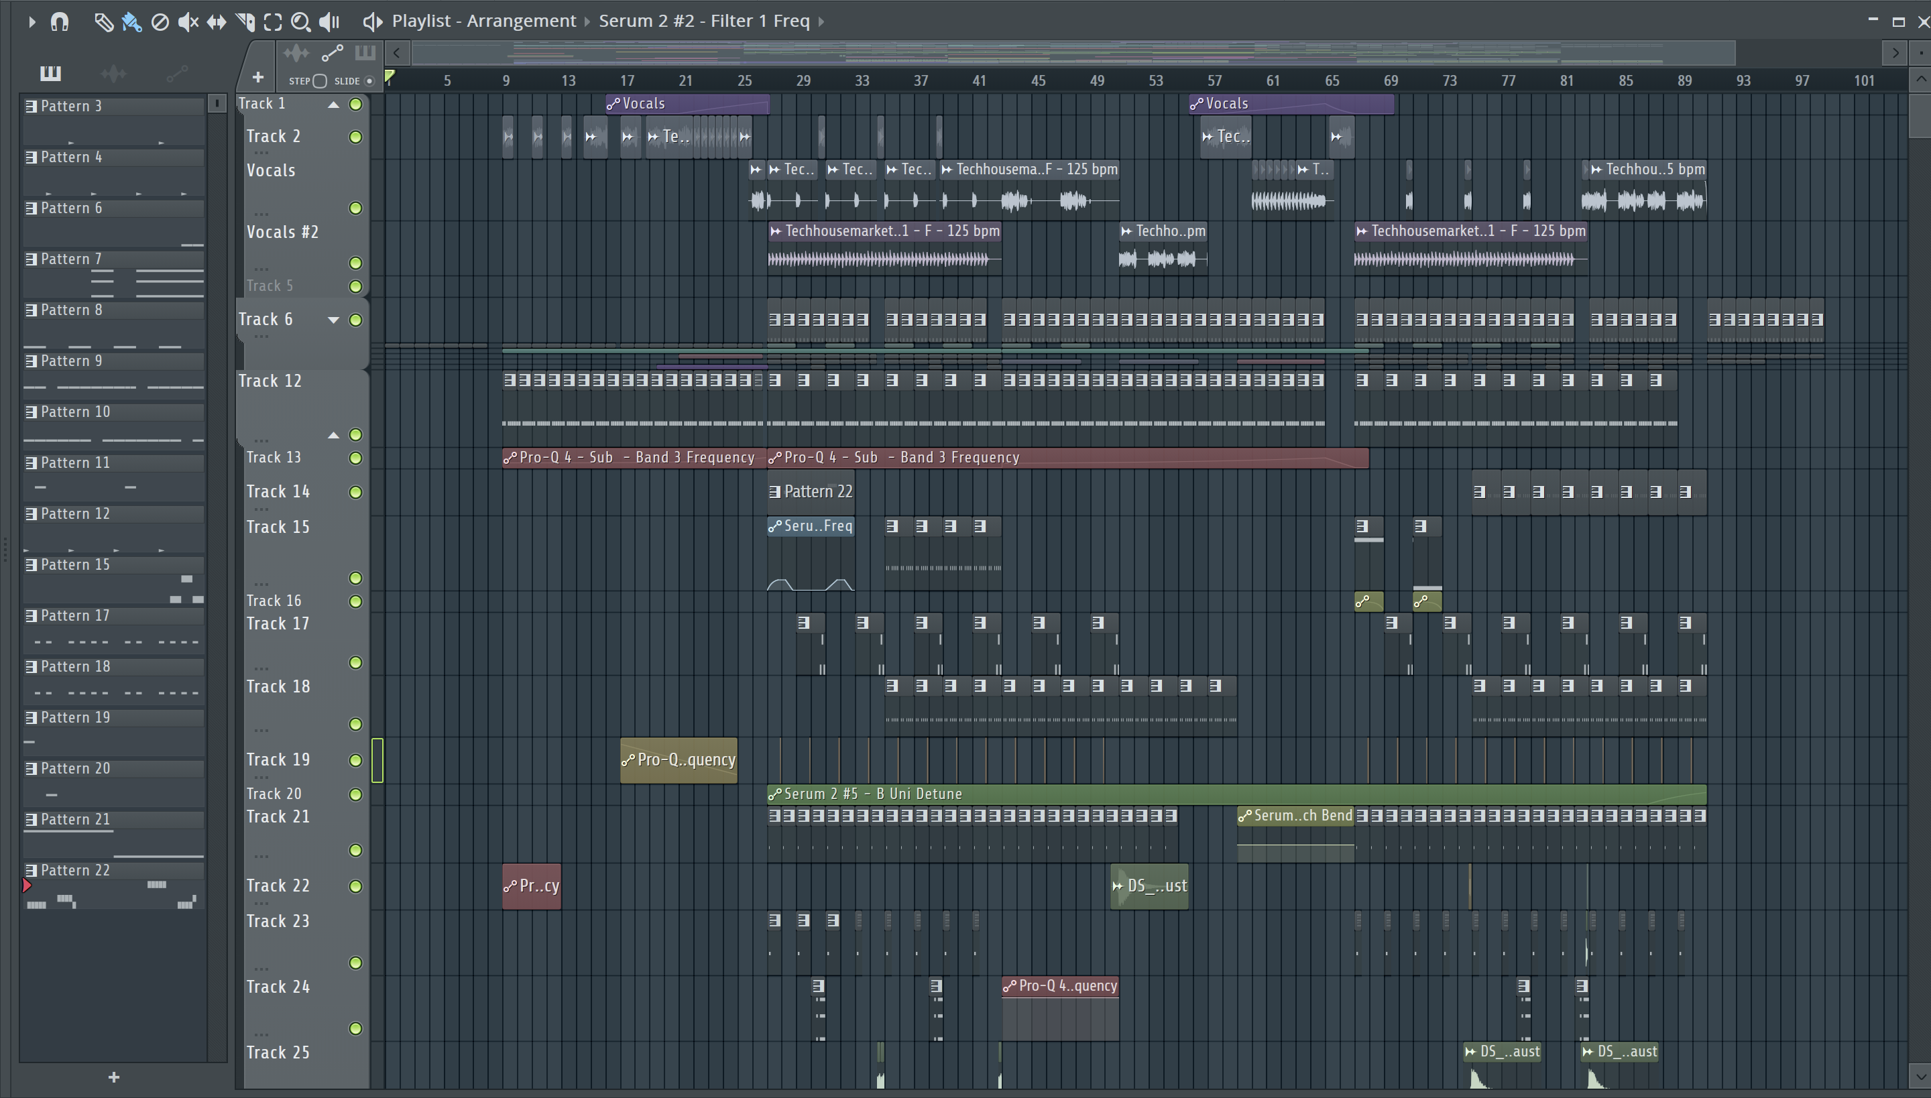Toggle the SLIDE radio option
Image resolution: width=1931 pixels, height=1098 pixels.
click(369, 80)
